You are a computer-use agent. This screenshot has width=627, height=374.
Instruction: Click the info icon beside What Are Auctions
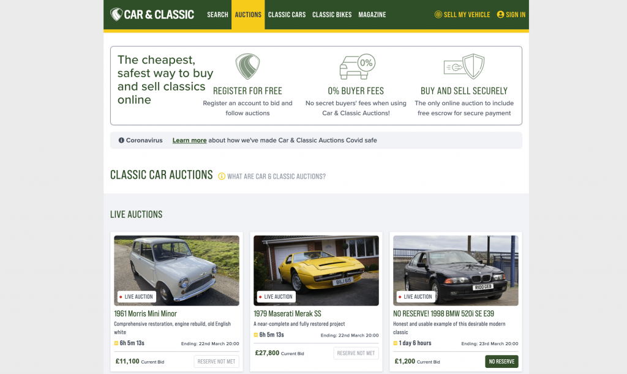222,176
